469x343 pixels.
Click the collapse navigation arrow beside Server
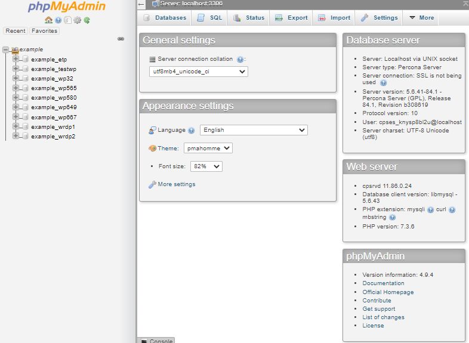[141, 4]
